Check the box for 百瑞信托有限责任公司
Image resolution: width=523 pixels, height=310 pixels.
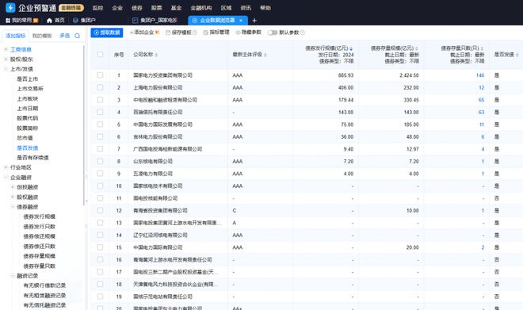click(100, 112)
